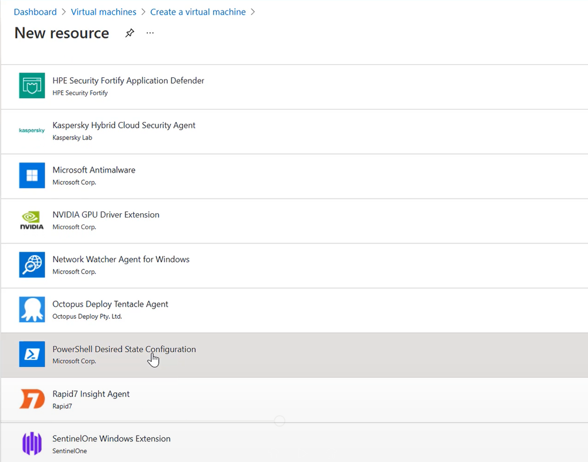Pick SentinelOne Windows Extension title
This screenshot has width=588, height=462.
(111, 439)
